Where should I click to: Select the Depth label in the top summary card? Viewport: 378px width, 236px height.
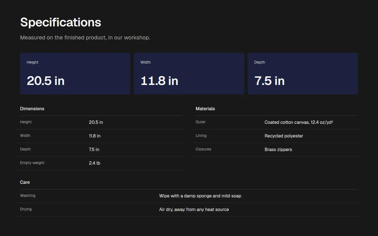(x=260, y=62)
